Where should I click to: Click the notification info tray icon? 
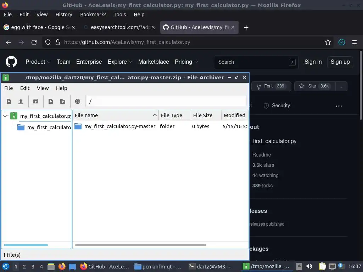[x=341, y=266]
